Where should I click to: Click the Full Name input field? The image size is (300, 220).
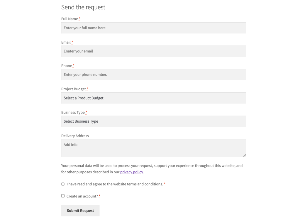[153, 28]
